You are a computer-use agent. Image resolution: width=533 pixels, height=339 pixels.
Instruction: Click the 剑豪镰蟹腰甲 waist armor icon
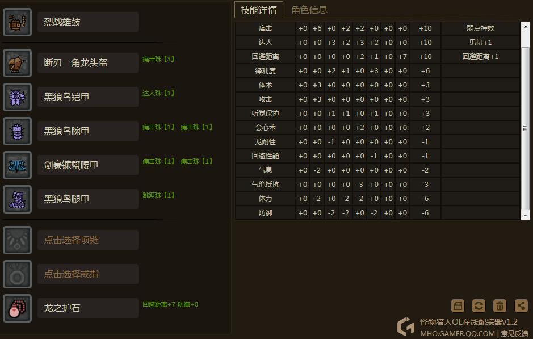click(18, 165)
